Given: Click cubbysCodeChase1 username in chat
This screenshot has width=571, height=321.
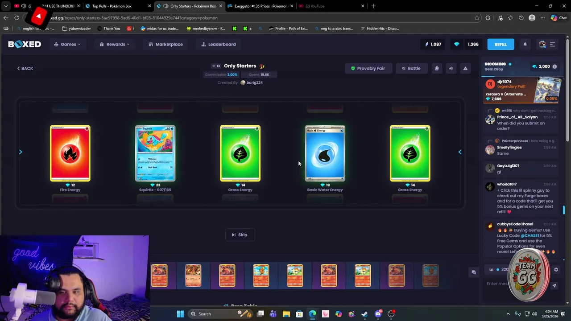Looking at the screenshot, I should point(515,224).
